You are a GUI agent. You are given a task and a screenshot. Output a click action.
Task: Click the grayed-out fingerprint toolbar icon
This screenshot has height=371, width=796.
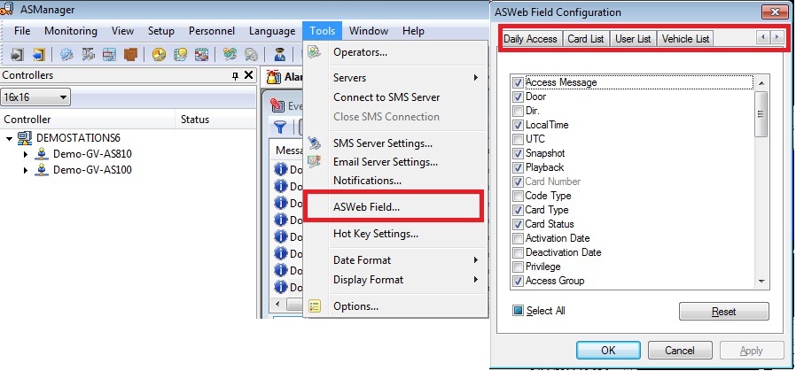[x=251, y=54]
